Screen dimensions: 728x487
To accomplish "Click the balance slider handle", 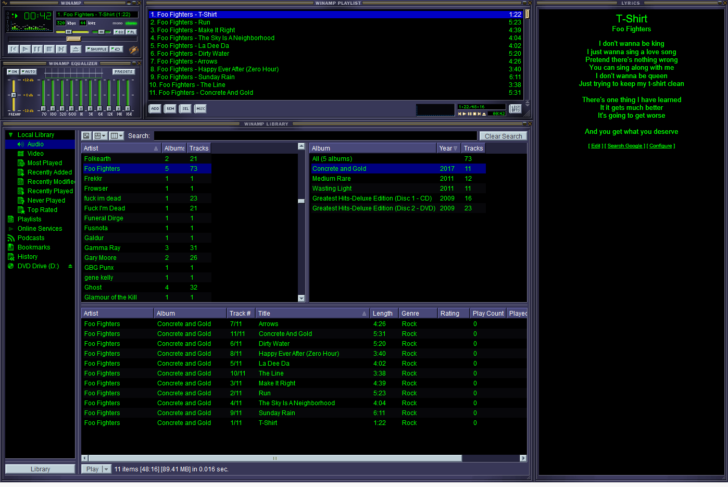I will click(x=101, y=32).
